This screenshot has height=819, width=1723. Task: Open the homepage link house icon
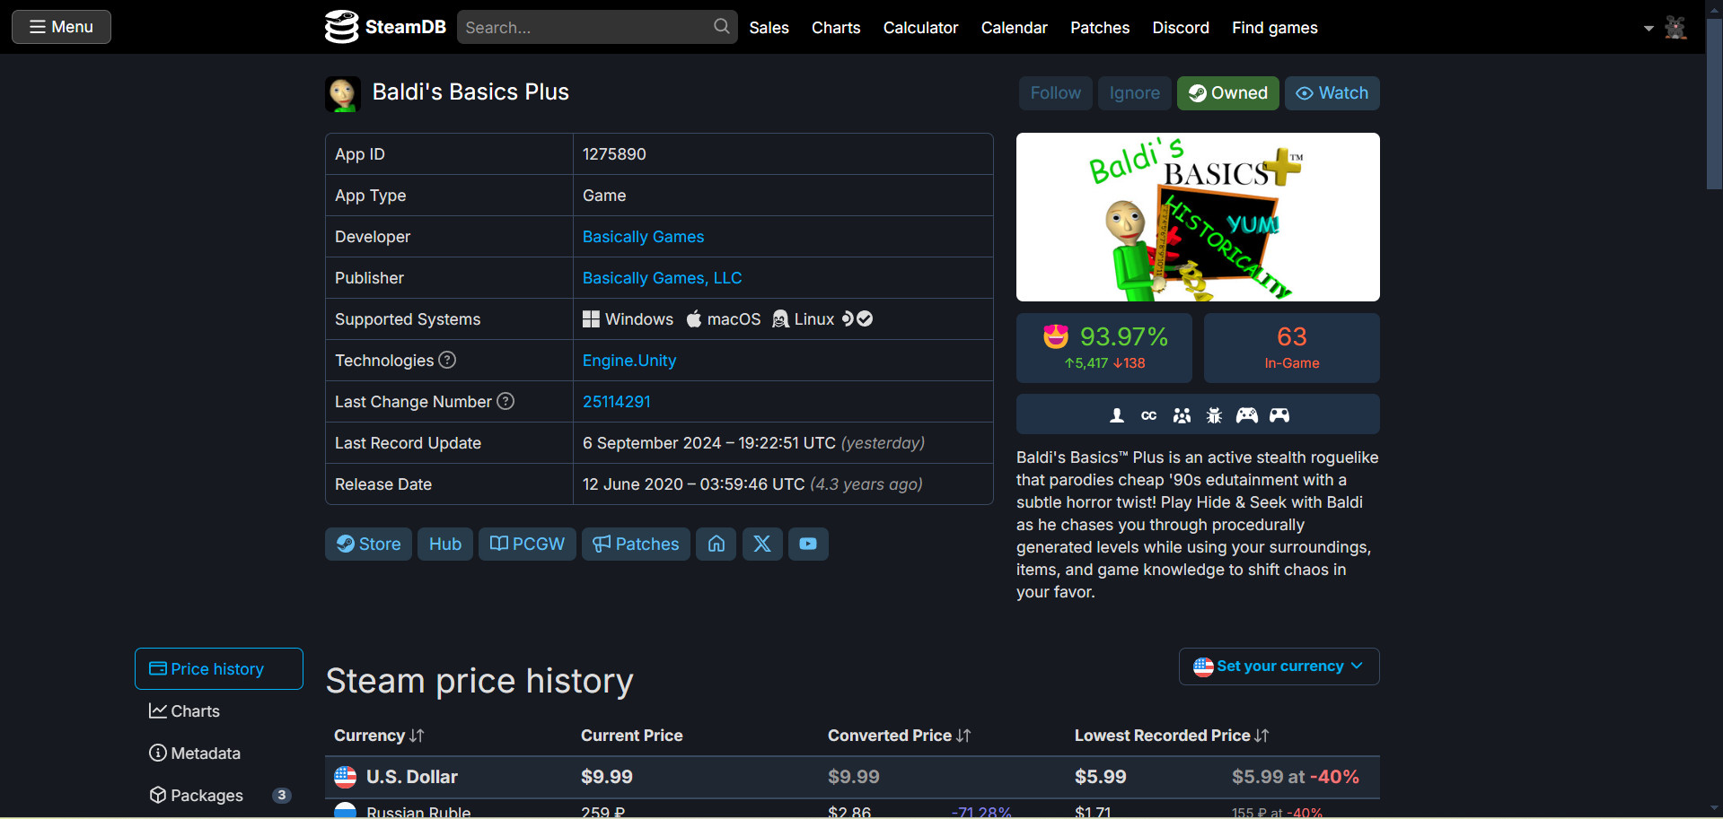(716, 544)
